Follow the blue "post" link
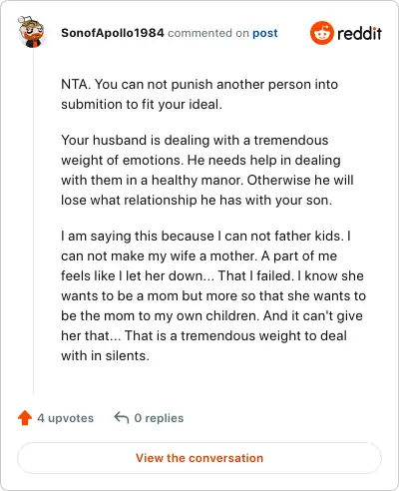Viewport: 399px width, 491px height. click(265, 33)
